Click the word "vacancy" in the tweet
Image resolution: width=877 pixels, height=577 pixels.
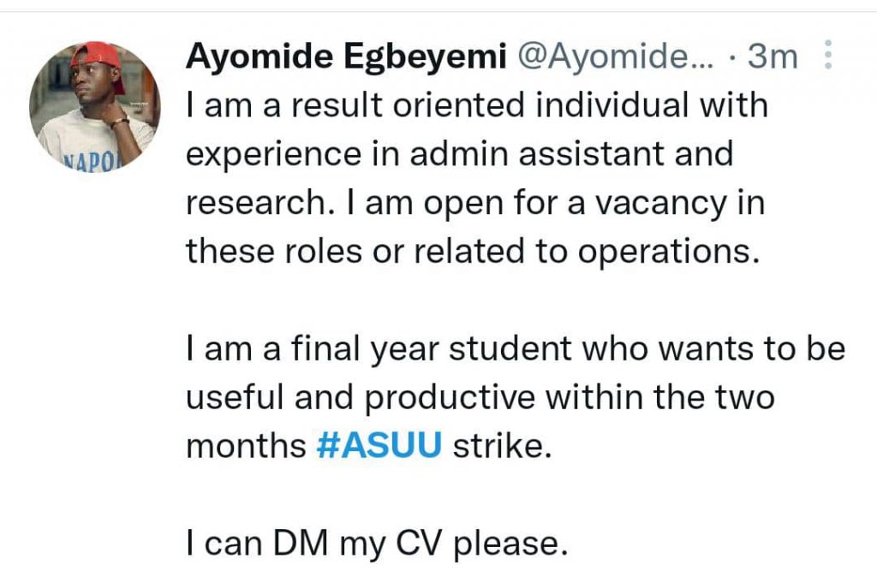click(659, 204)
